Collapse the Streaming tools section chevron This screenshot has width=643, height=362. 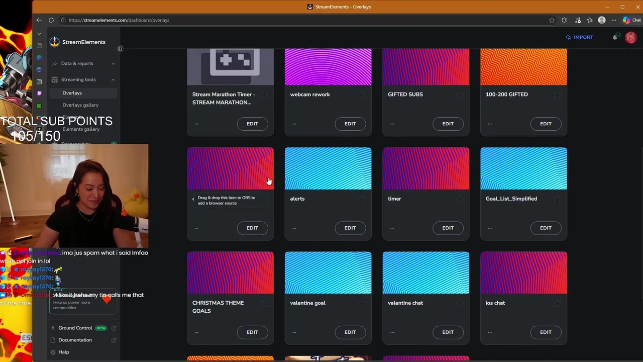pos(113,79)
